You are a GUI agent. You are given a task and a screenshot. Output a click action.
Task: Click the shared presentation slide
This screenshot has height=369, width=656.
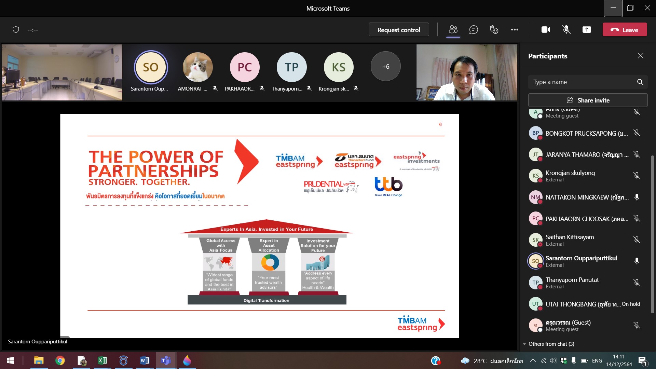[x=260, y=226]
